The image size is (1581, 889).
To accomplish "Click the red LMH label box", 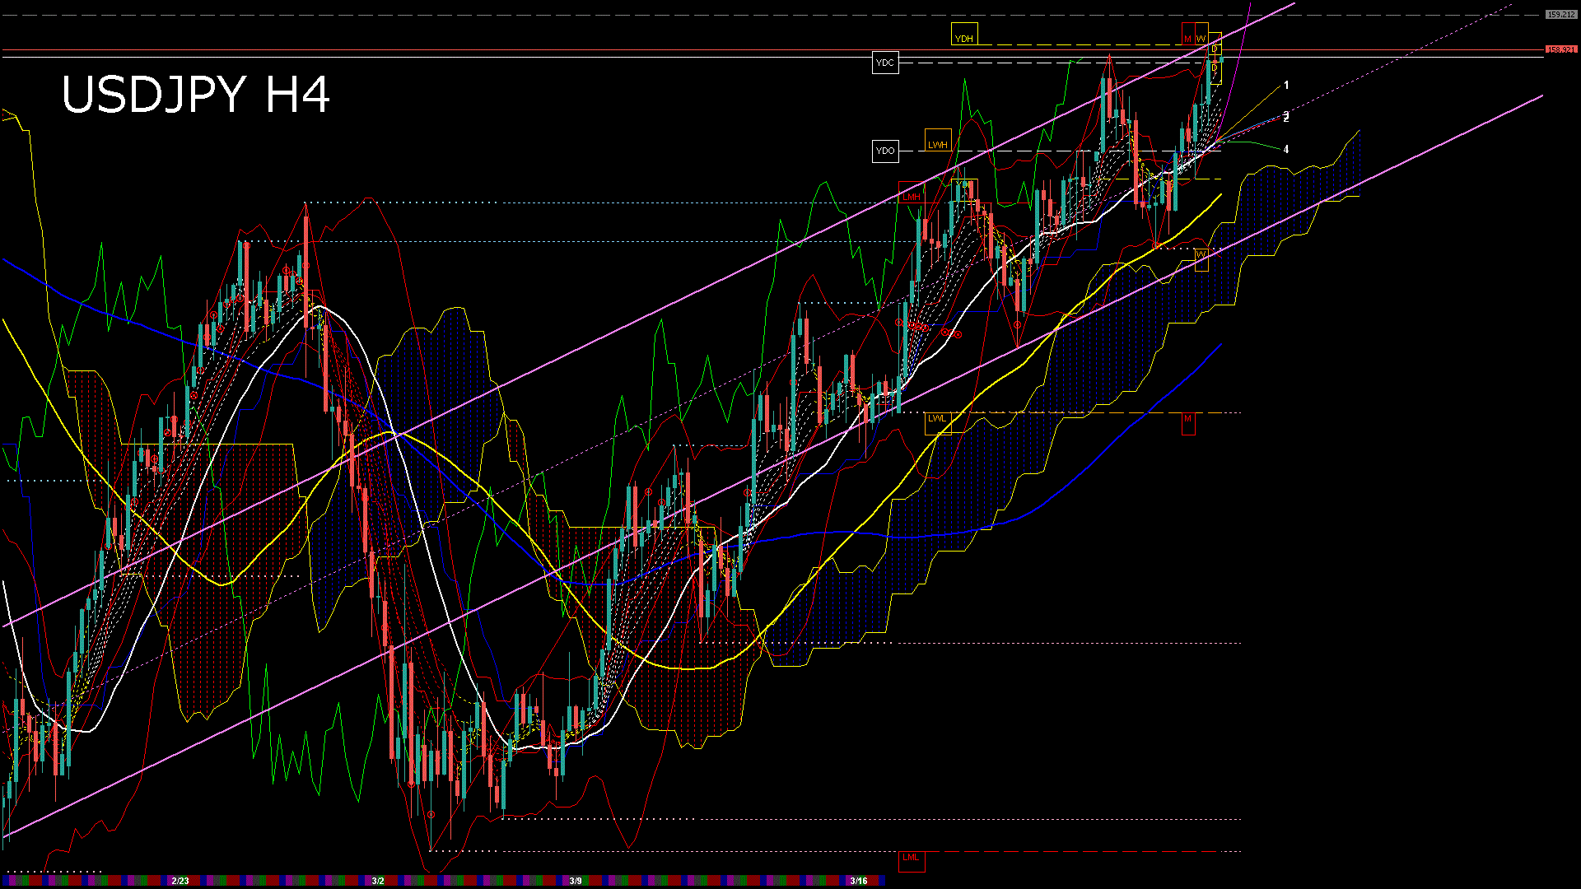I will click(x=912, y=194).
